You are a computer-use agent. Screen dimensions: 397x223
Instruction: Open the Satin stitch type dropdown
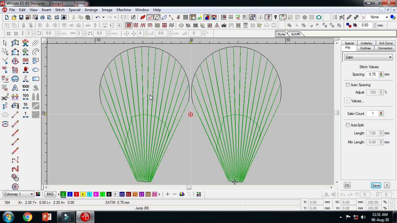click(368, 57)
